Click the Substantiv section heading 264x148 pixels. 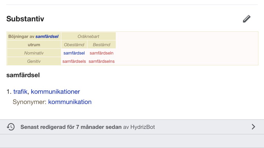tap(25, 19)
